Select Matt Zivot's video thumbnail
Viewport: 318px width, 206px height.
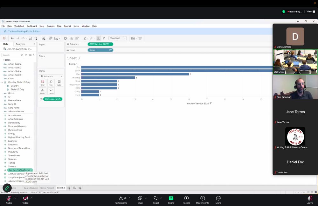click(295, 62)
